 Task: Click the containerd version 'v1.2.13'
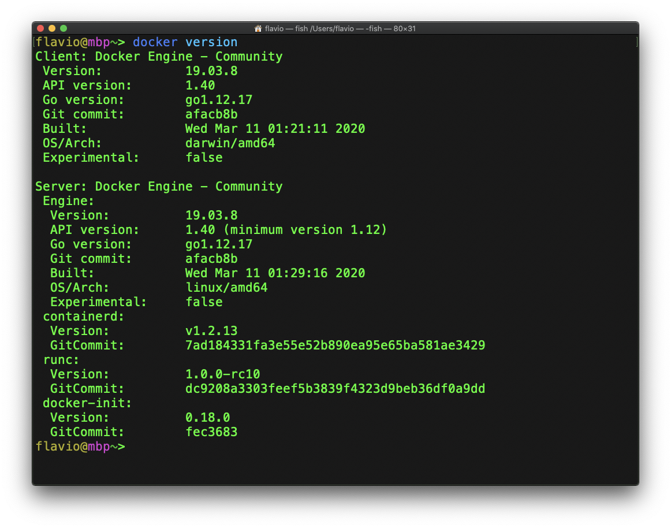pos(211,331)
